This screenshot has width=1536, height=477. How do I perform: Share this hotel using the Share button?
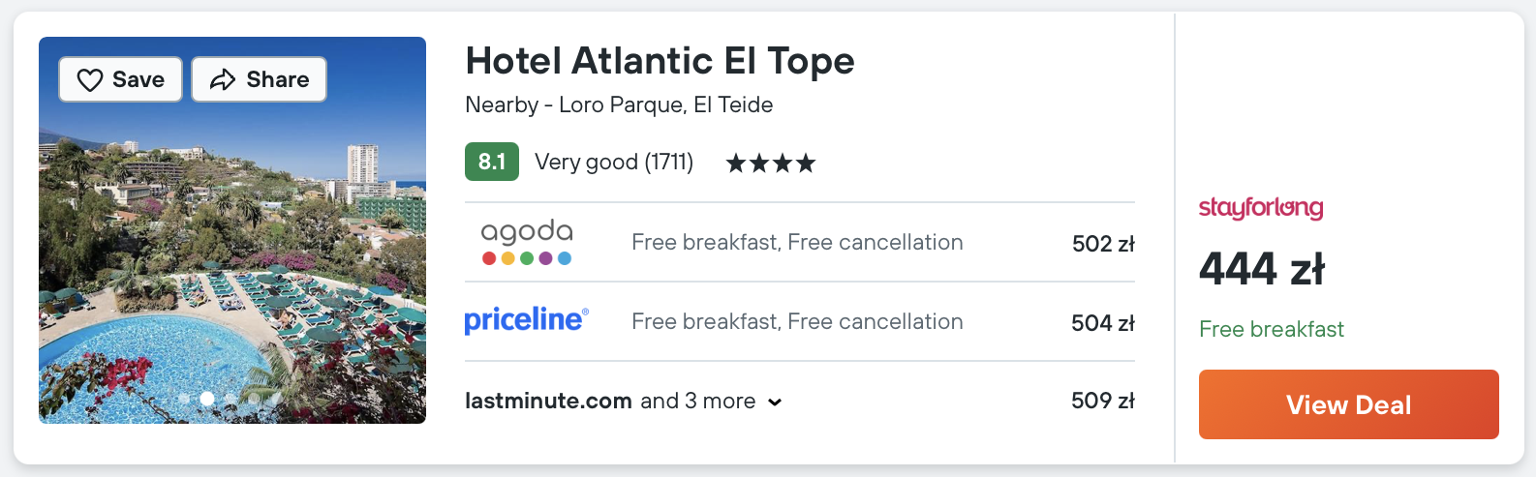coord(259,79)
